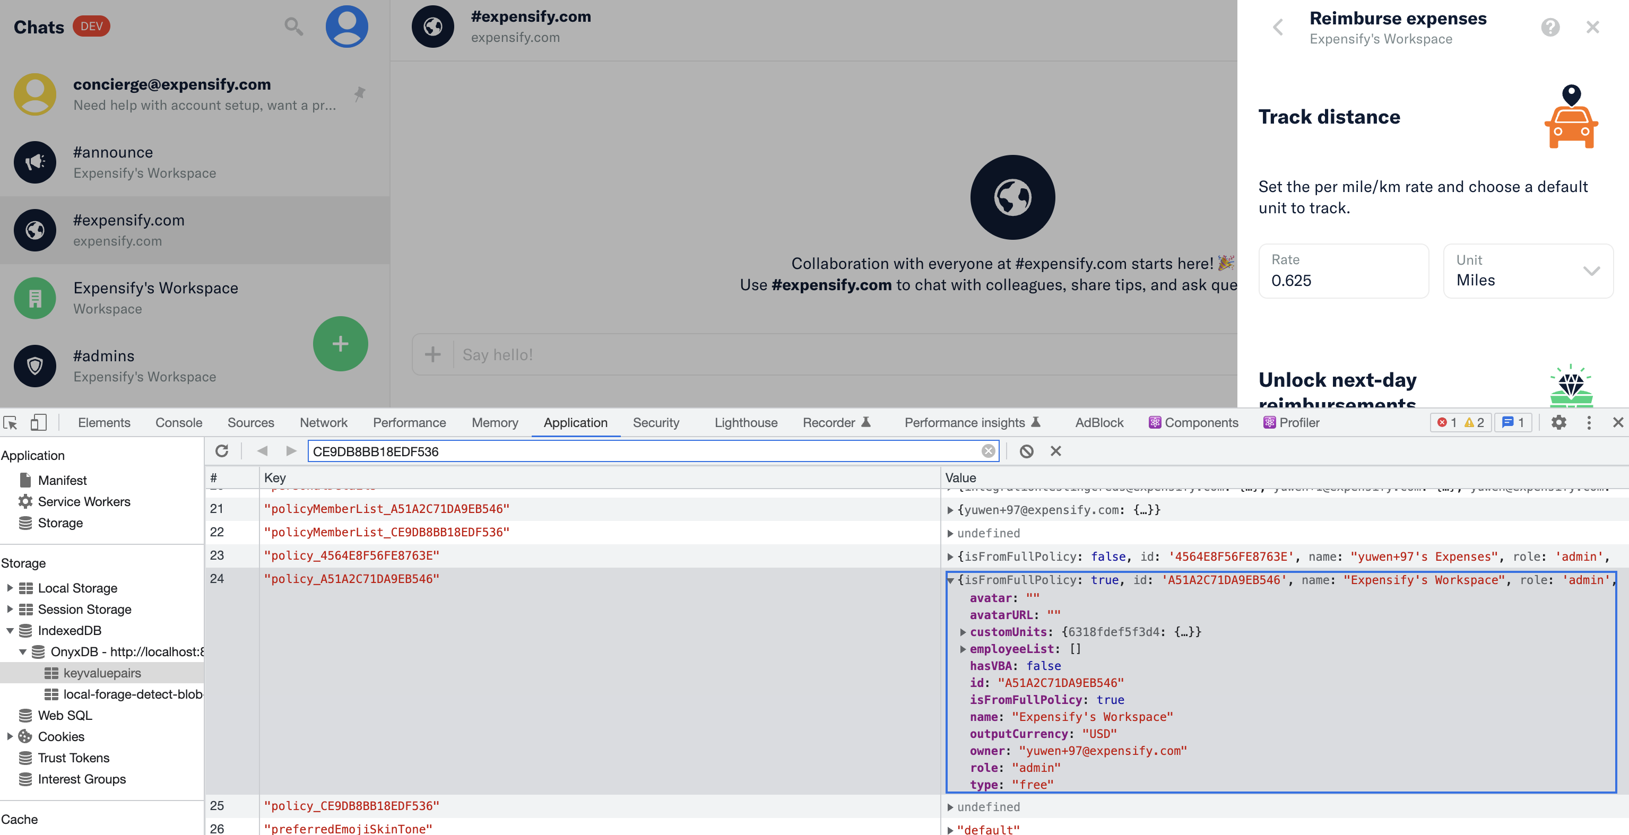Expand the customUnits object property
The width and height of the screenshot is (1629, 835).
pos(963,632)
